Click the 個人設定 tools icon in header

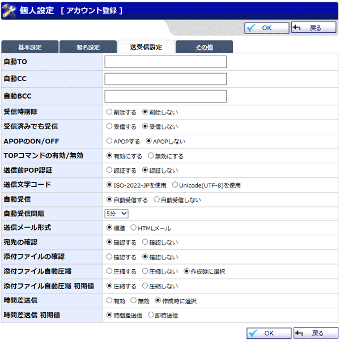(x=9, y=11)
